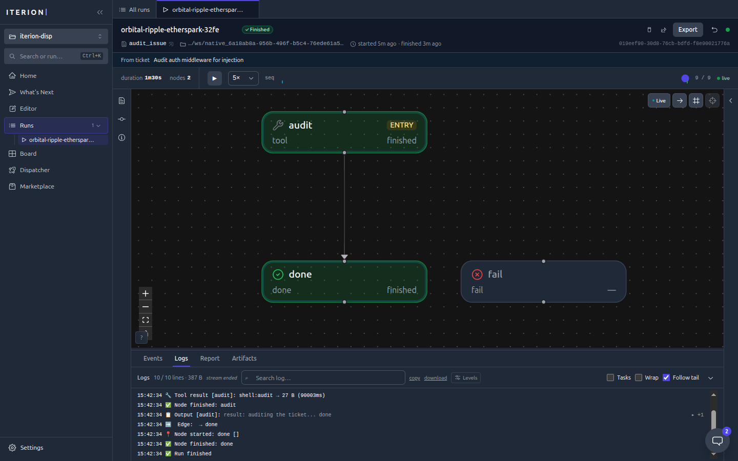738x461 pixels.
Task: Click fit view icon in canvas controls
Action: [x=146, y=320]
